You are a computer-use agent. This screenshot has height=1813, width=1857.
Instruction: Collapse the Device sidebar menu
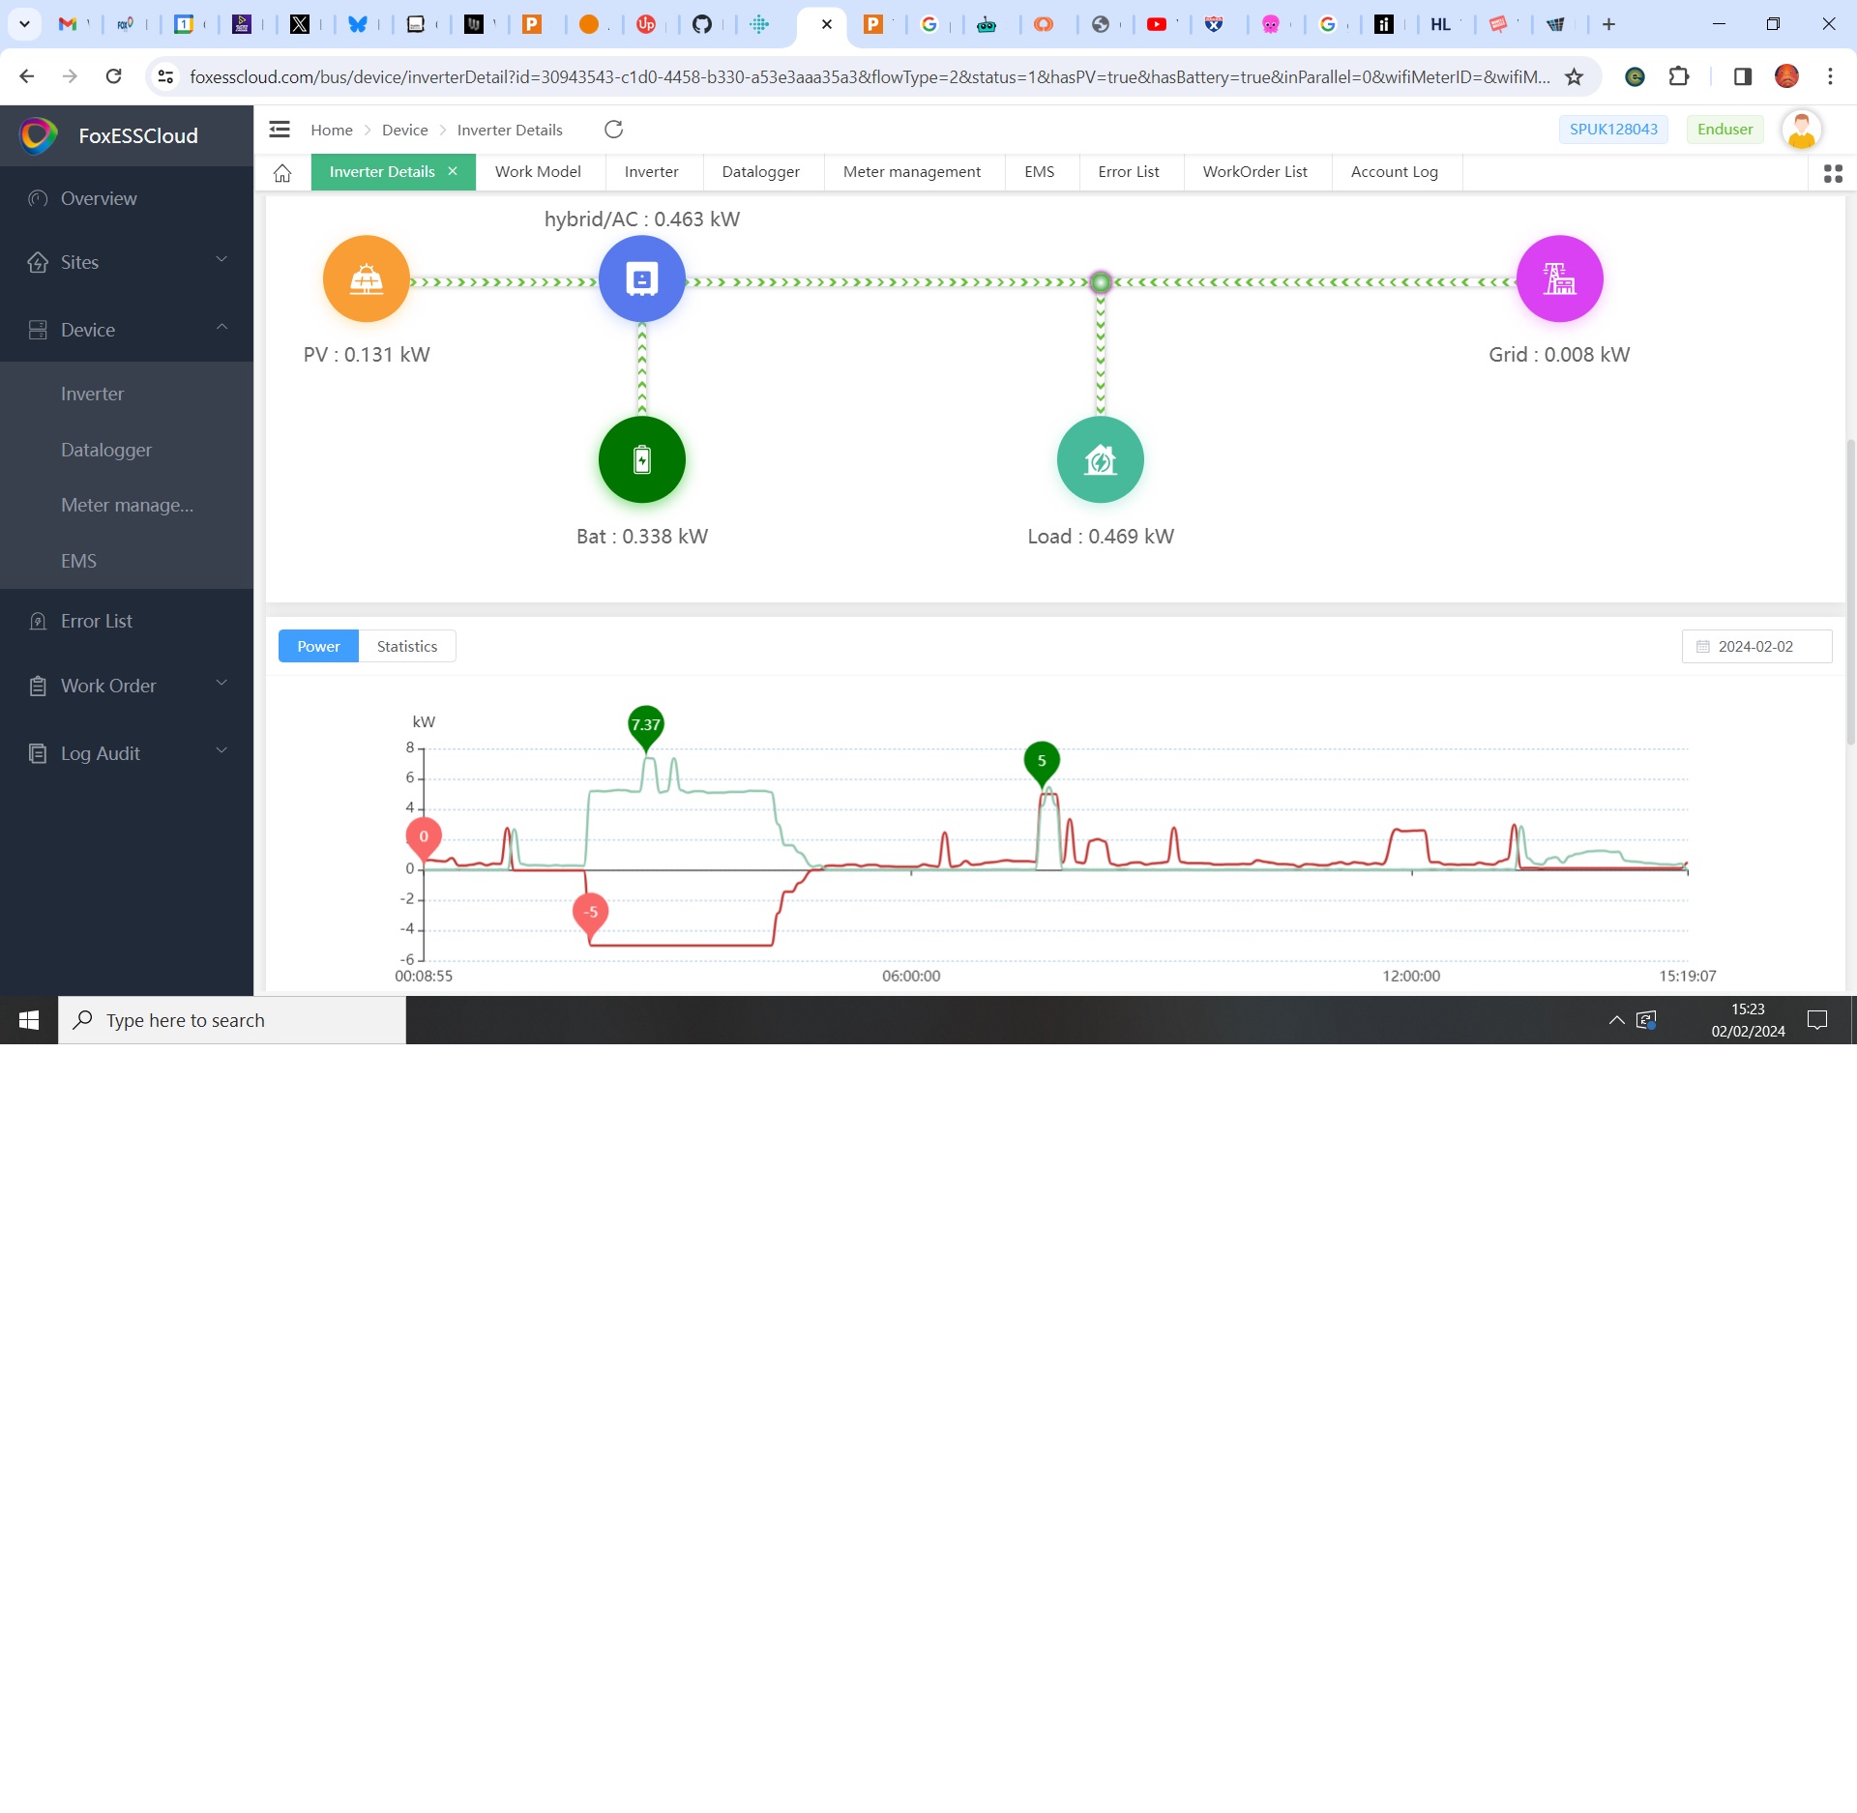126,330
